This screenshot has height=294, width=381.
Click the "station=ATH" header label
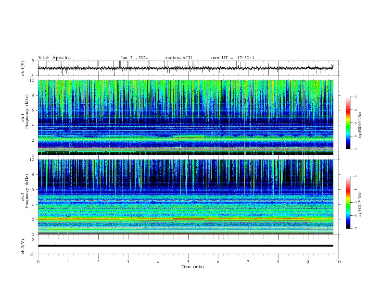(178, 58)
